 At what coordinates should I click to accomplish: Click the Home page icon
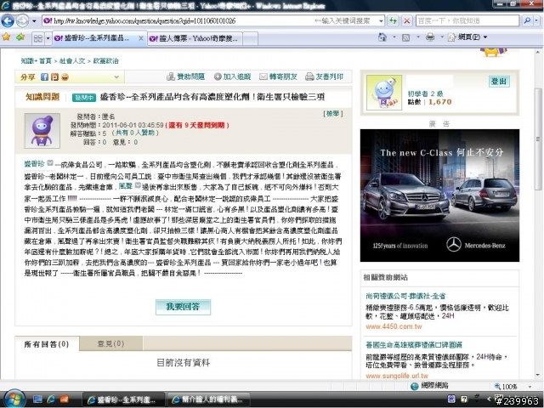tap(382, 37)
